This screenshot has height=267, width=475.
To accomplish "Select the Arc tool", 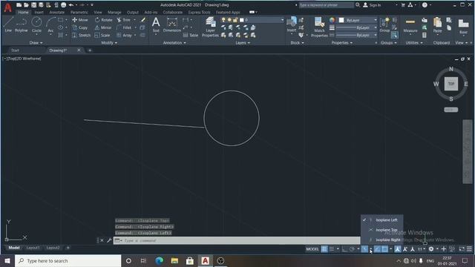I will (50, 24).
